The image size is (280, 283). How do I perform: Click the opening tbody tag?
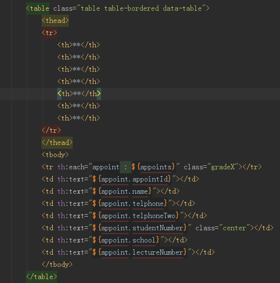pyautogui.click(x=55, y=155)
